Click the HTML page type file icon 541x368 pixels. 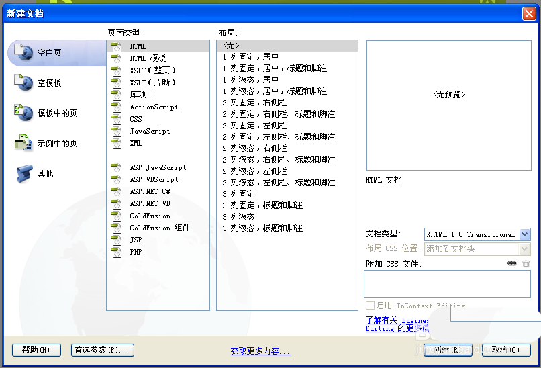(x=116, y=46)
